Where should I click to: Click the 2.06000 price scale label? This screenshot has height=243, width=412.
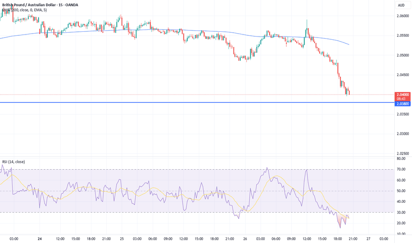(403, 16)
